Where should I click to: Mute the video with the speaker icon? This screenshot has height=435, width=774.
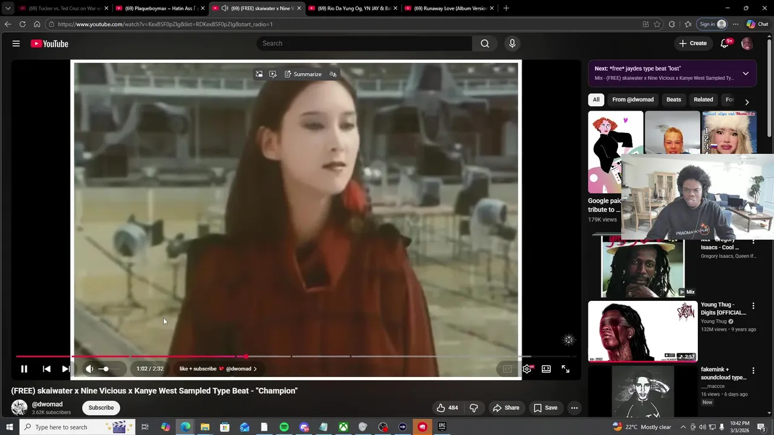coord(89,369)
